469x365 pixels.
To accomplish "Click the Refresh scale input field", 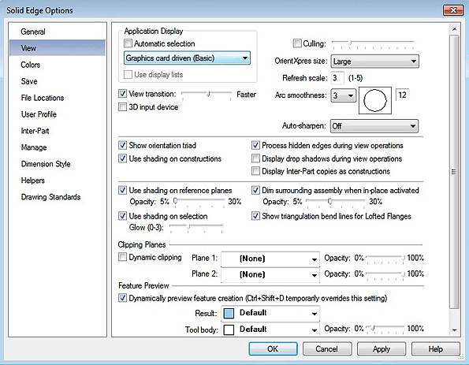I will coord(337,78).
